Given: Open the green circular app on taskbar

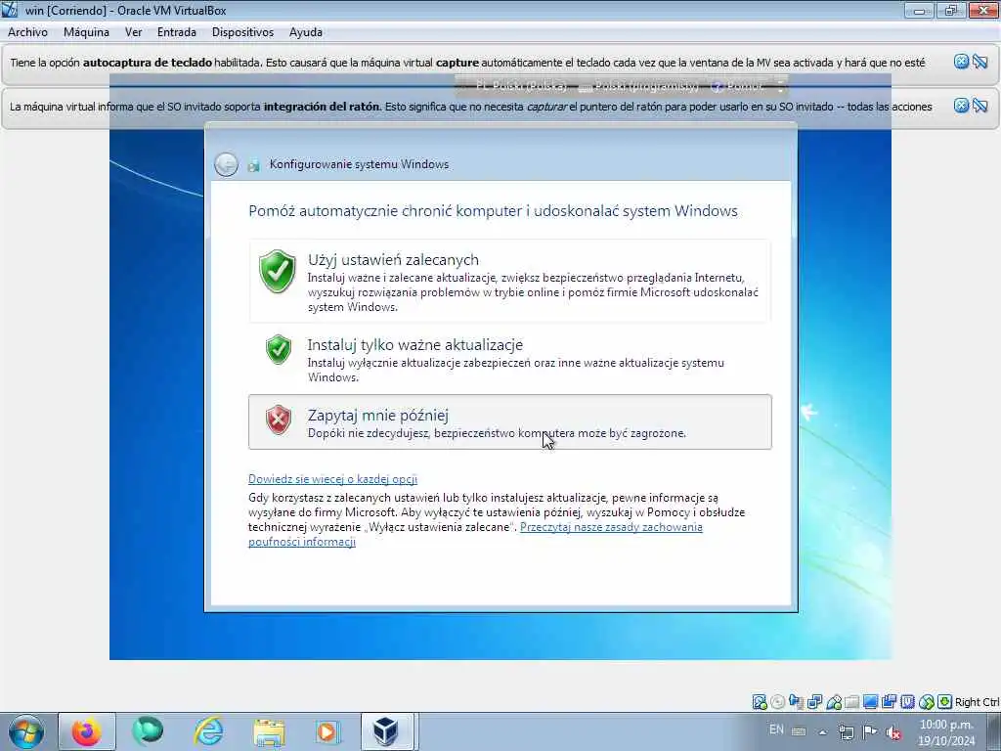Looking at the screenshot, I should click(148, 731).
